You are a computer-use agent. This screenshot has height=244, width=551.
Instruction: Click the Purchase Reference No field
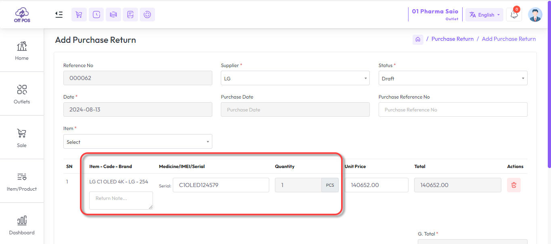(453, 109)
